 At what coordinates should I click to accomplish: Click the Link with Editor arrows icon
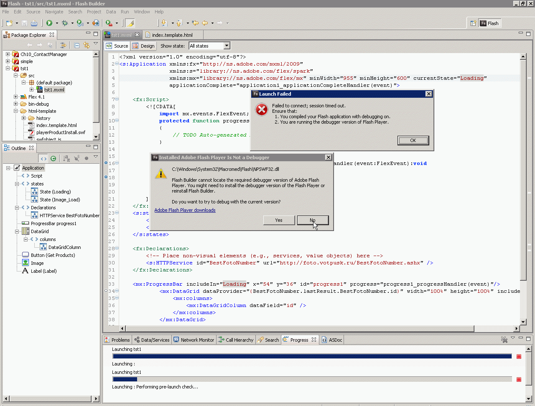[x=87, y=45]
